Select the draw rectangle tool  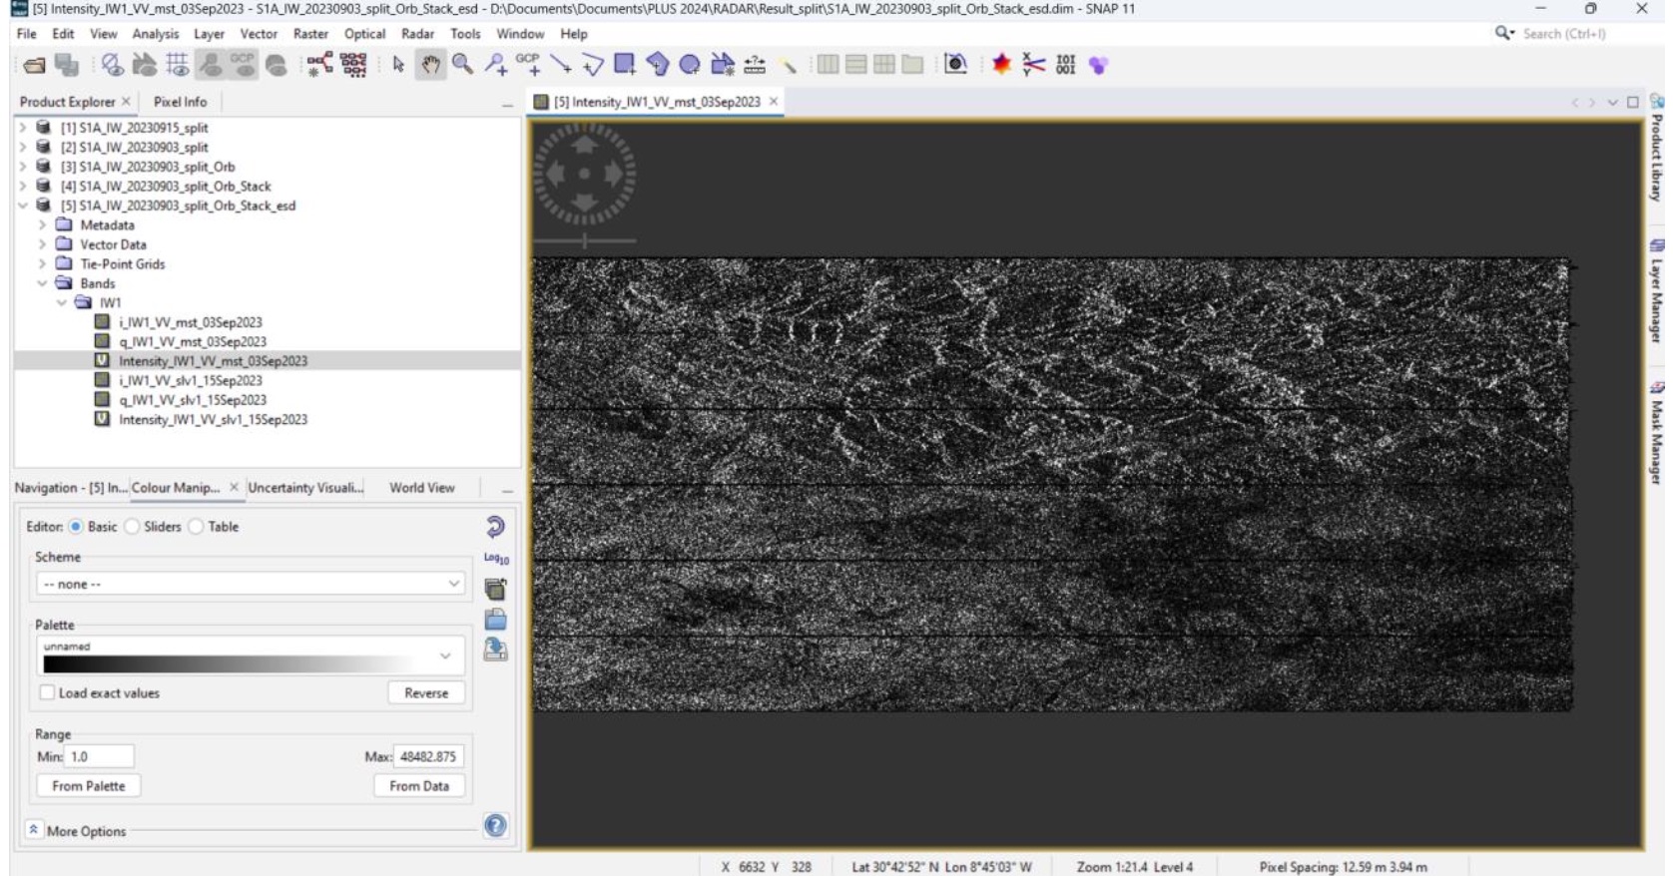(x=625, y=65)
